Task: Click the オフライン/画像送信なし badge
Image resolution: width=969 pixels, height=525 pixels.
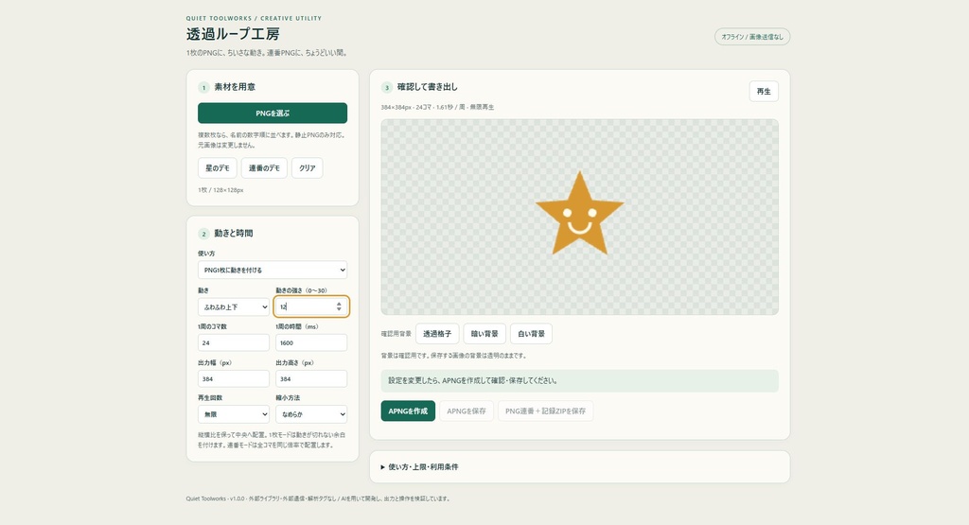Action: [752, 37]
